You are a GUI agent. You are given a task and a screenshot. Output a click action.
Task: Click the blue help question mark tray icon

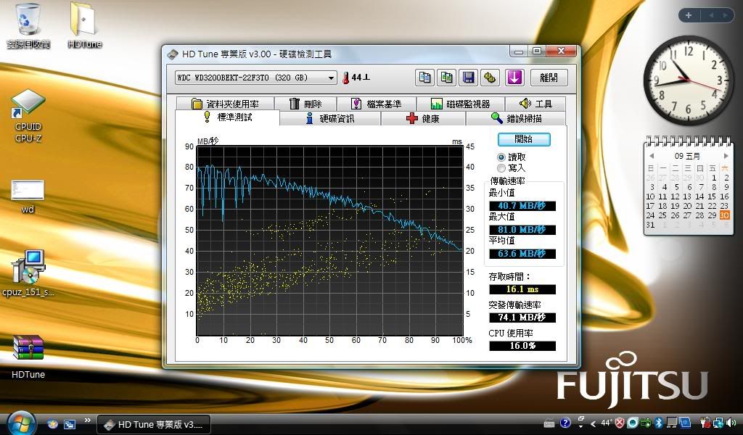tap(565, 423)
